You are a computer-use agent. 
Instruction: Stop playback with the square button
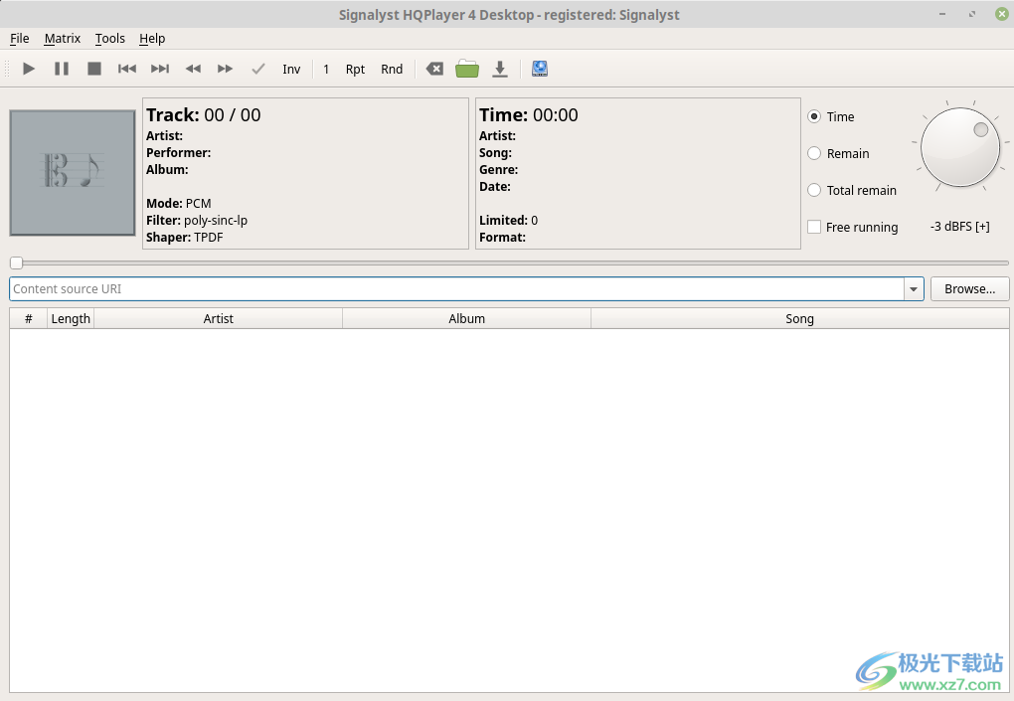click(x=94, y=69)
